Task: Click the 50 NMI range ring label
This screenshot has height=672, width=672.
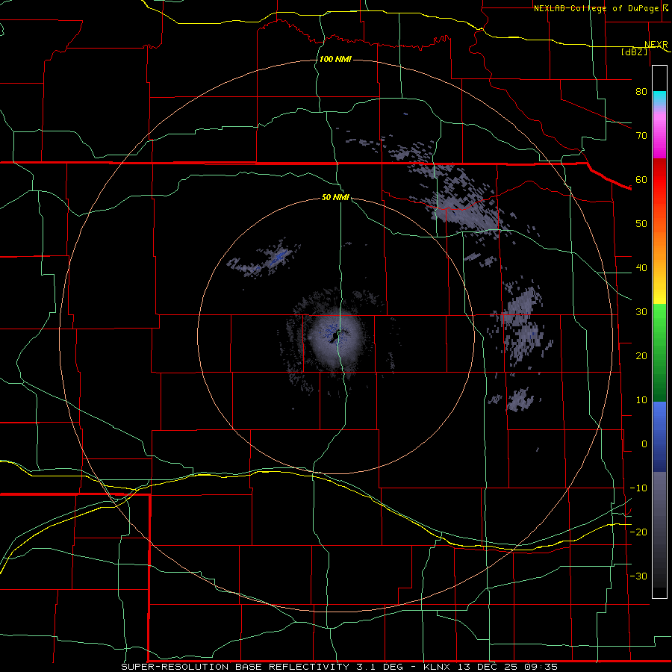Action: click(x=335, y=198)
